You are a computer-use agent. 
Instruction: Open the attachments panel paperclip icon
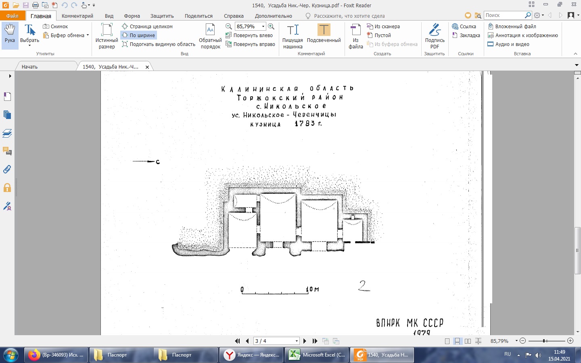coord(7,169)
